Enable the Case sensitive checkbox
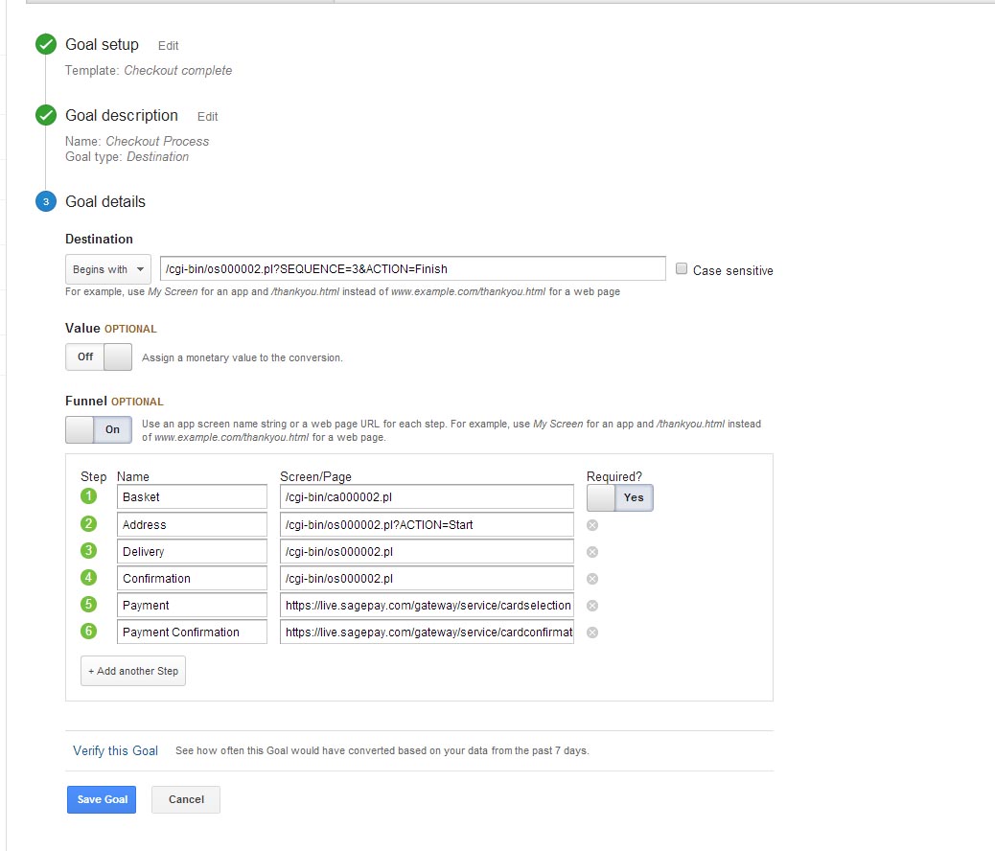This screenshot has width=995, height=851. point(682,269)
